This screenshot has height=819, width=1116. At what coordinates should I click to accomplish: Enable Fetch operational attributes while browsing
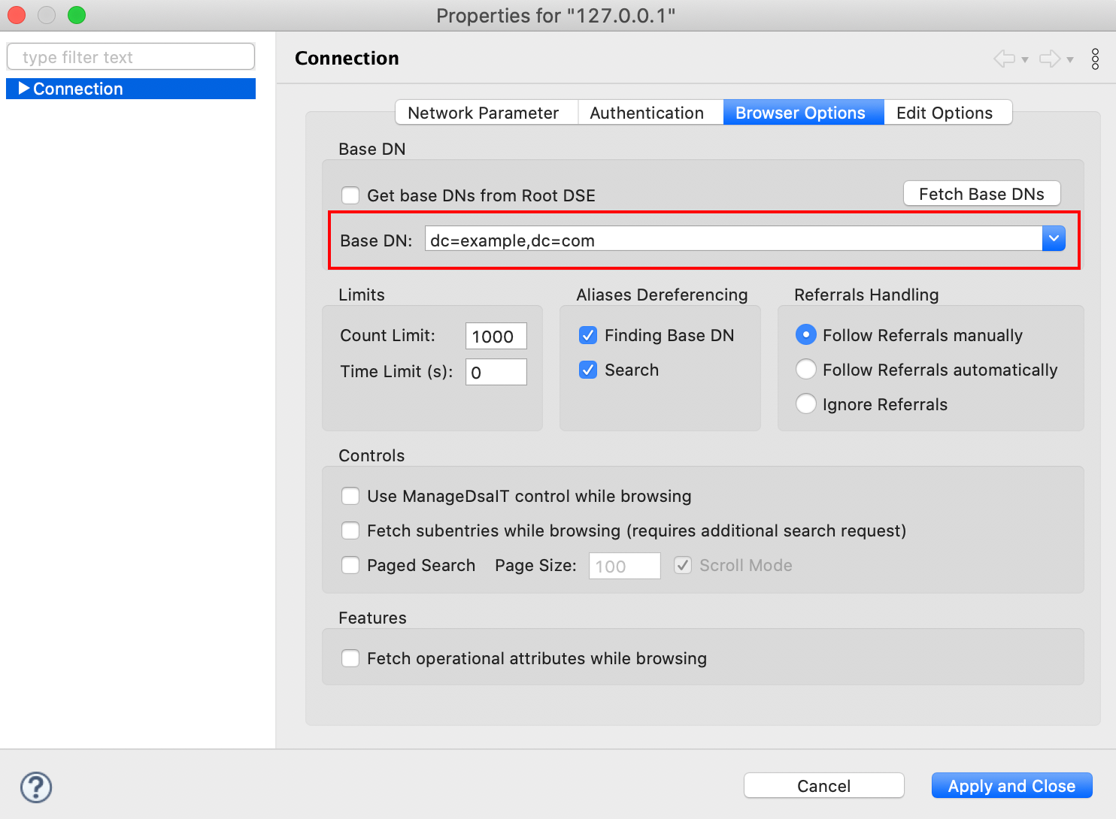pyautogui.click(x=350, y=658)
